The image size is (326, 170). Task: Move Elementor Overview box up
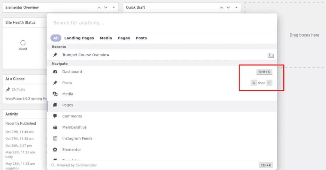tap(99, 7)
